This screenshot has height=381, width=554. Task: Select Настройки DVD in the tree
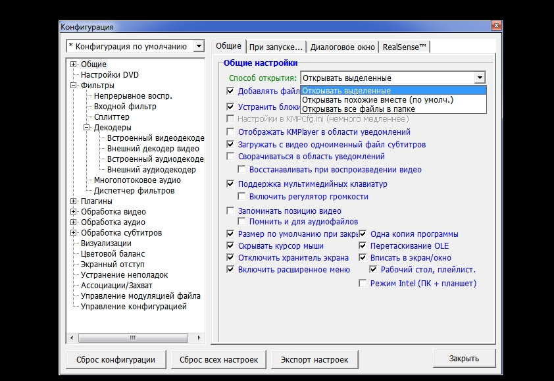pos(109,75)
